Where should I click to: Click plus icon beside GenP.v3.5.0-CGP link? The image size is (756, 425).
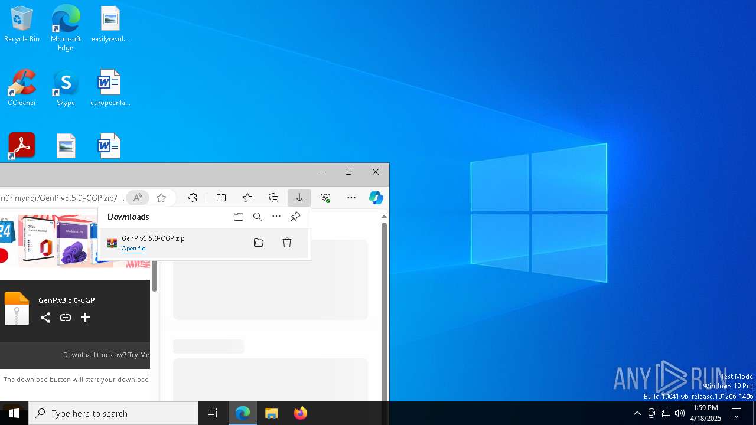click(x=85, y=318)
